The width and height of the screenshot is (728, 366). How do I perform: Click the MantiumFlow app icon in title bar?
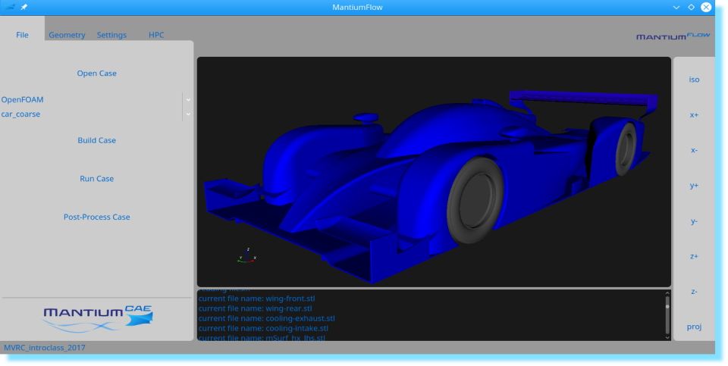click(x=11, y=7)
